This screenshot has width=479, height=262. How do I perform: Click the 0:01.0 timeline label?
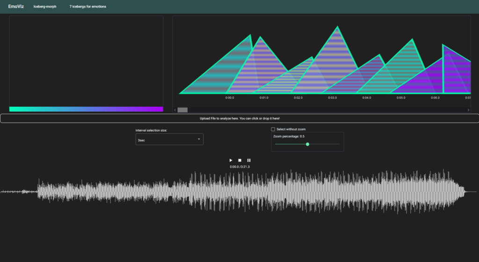tap(264, 98)
